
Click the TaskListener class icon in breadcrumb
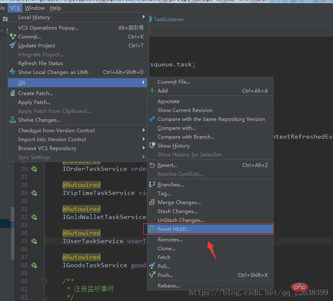point(150,19)
